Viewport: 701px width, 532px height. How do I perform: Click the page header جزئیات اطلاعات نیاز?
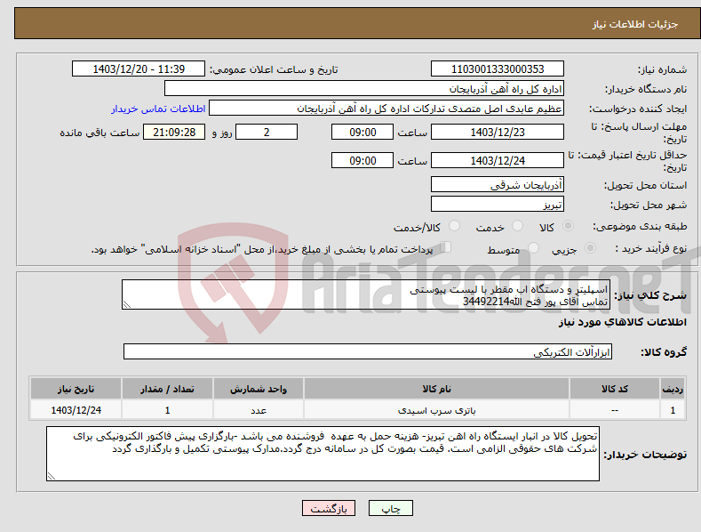635,24
